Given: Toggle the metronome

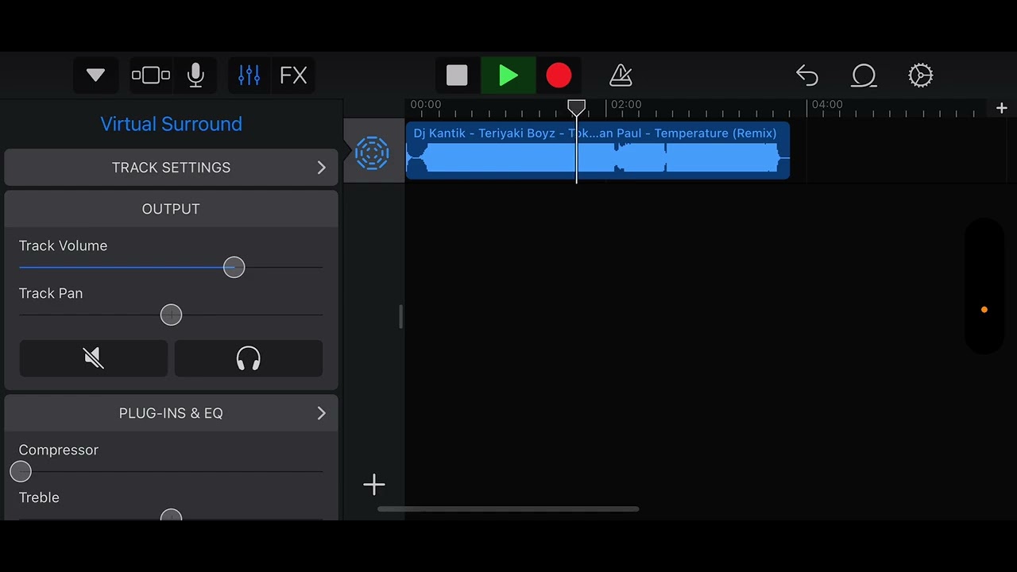Looking at the screenshot, I should 621,75.
